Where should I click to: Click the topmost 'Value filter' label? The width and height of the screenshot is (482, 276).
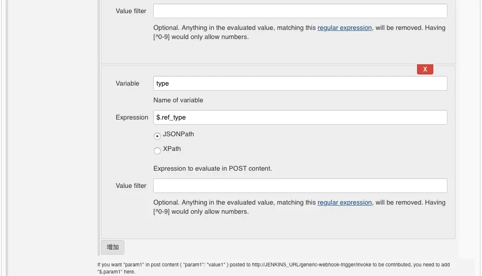[131, 11]
